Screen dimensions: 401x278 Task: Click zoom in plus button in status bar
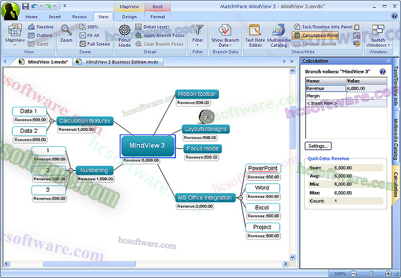pos(389,274)
